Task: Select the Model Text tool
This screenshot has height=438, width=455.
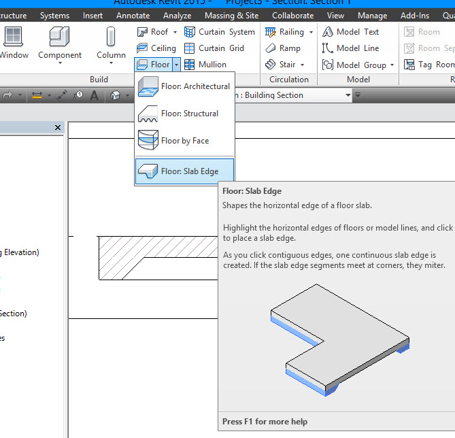Action: tap(350, 32)
